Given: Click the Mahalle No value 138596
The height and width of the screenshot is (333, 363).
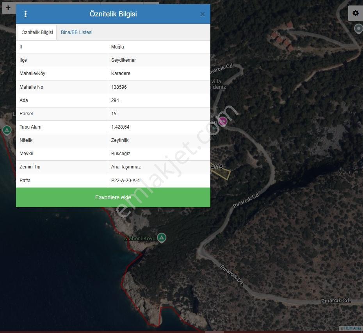Looking at the screenshot, I should [159, 87].
